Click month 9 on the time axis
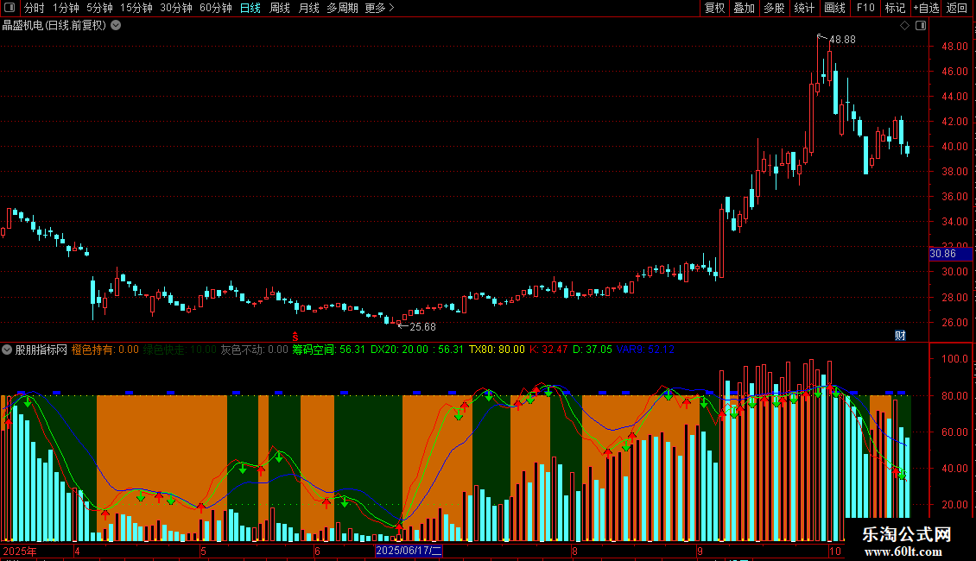The height and width of the screenshot is (561, 976). click(x=700, y=551)
